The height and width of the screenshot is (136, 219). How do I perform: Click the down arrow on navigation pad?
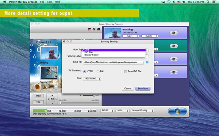click(x=52, y=103)
